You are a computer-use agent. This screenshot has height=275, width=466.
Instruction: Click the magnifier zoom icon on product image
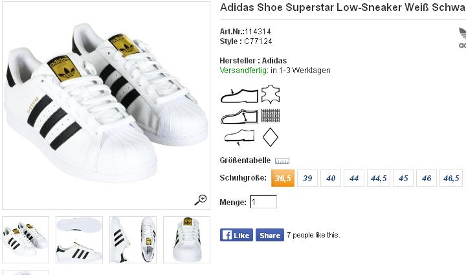click(x=201, y=199)
